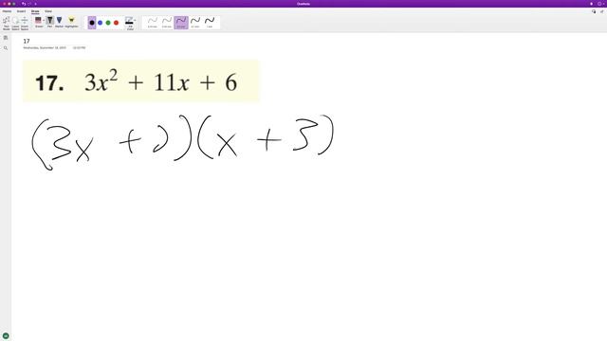Switch to the Insert tab
607x341 pixels.
point(21,11)
